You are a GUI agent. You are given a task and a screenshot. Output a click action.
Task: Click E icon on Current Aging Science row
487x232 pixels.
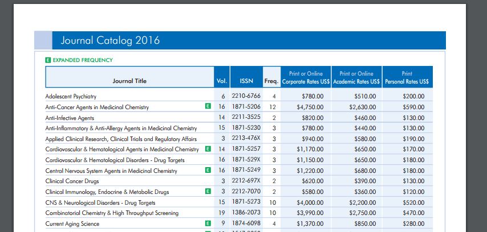coord(208,223)
